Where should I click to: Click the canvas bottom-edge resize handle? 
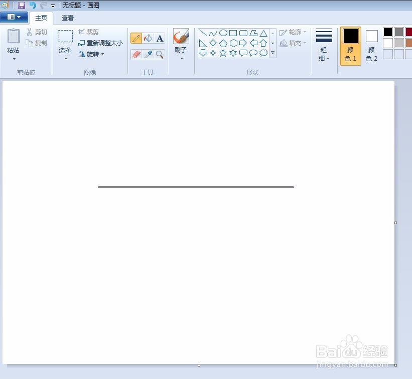point(199,365)
